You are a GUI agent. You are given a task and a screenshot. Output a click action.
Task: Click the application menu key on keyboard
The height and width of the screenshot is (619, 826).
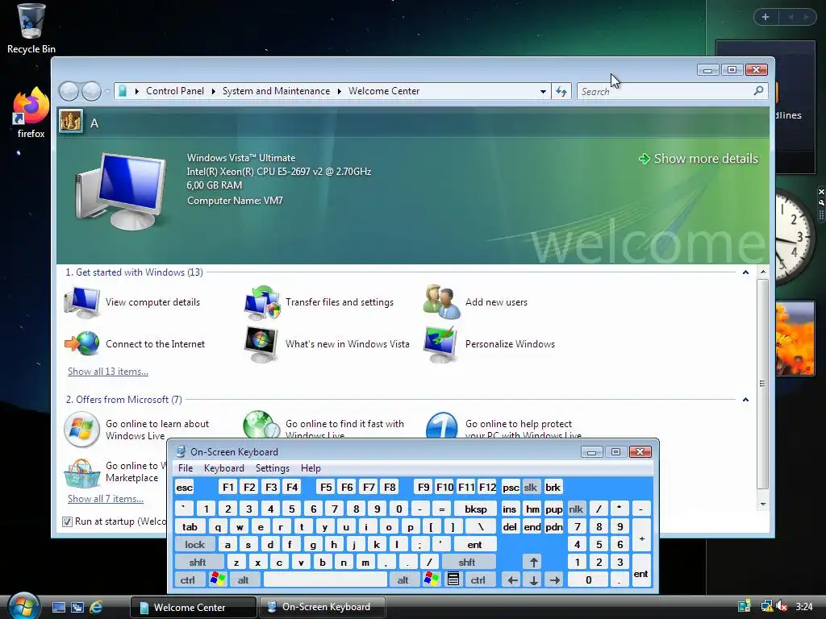pyautogui.click(x=453, y=580)
